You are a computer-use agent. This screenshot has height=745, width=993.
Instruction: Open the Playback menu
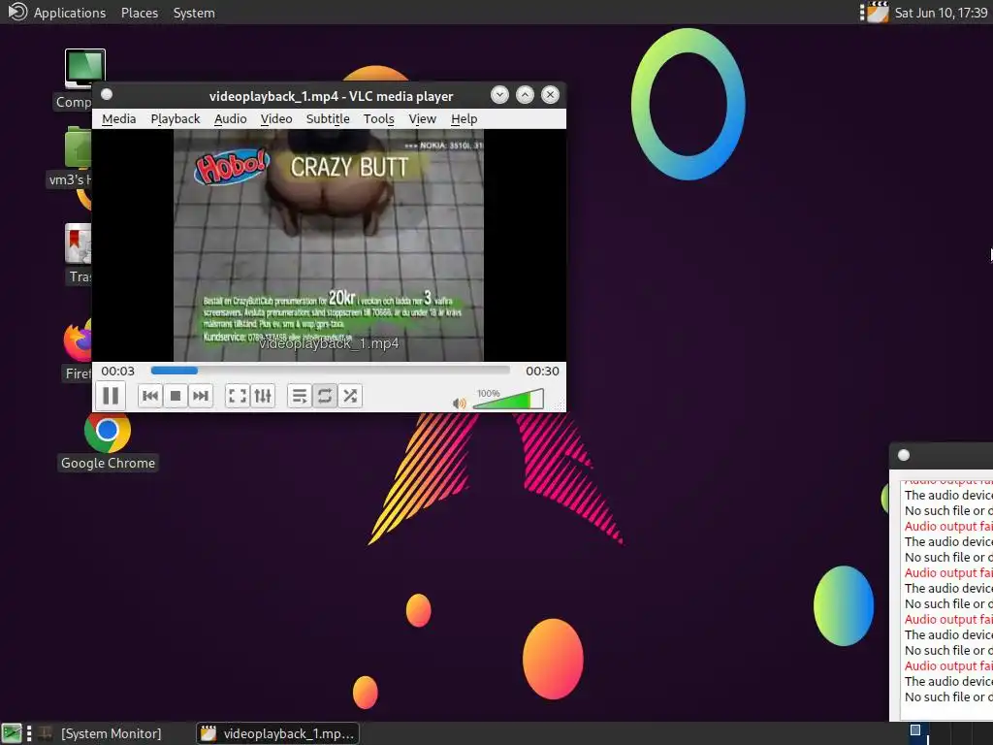click(x=176, y=119)
